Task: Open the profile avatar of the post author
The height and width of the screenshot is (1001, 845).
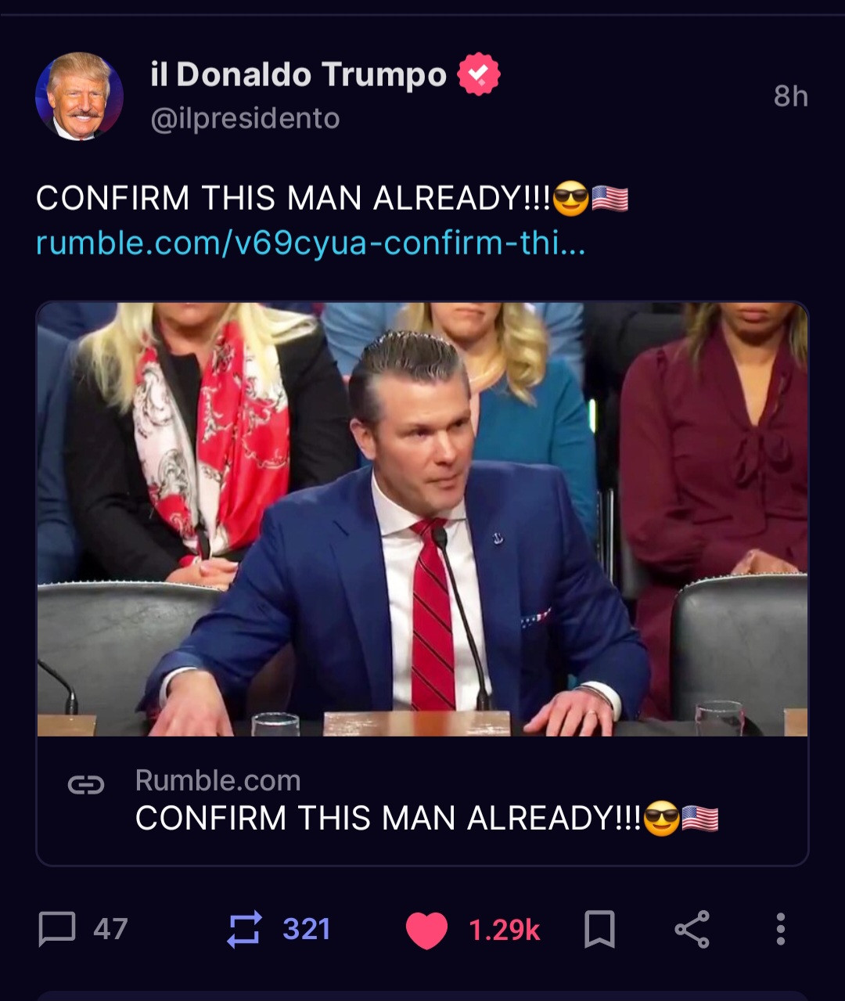Action: pyautogui.click(x=79, y=96)
